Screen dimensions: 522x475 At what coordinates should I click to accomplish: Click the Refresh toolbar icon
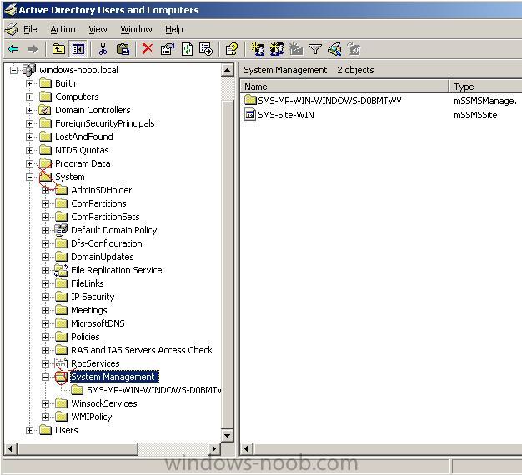click(187, 49)
